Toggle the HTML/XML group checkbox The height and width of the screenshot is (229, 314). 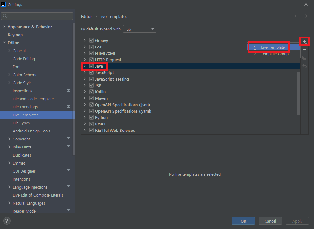tap(92, 53)
